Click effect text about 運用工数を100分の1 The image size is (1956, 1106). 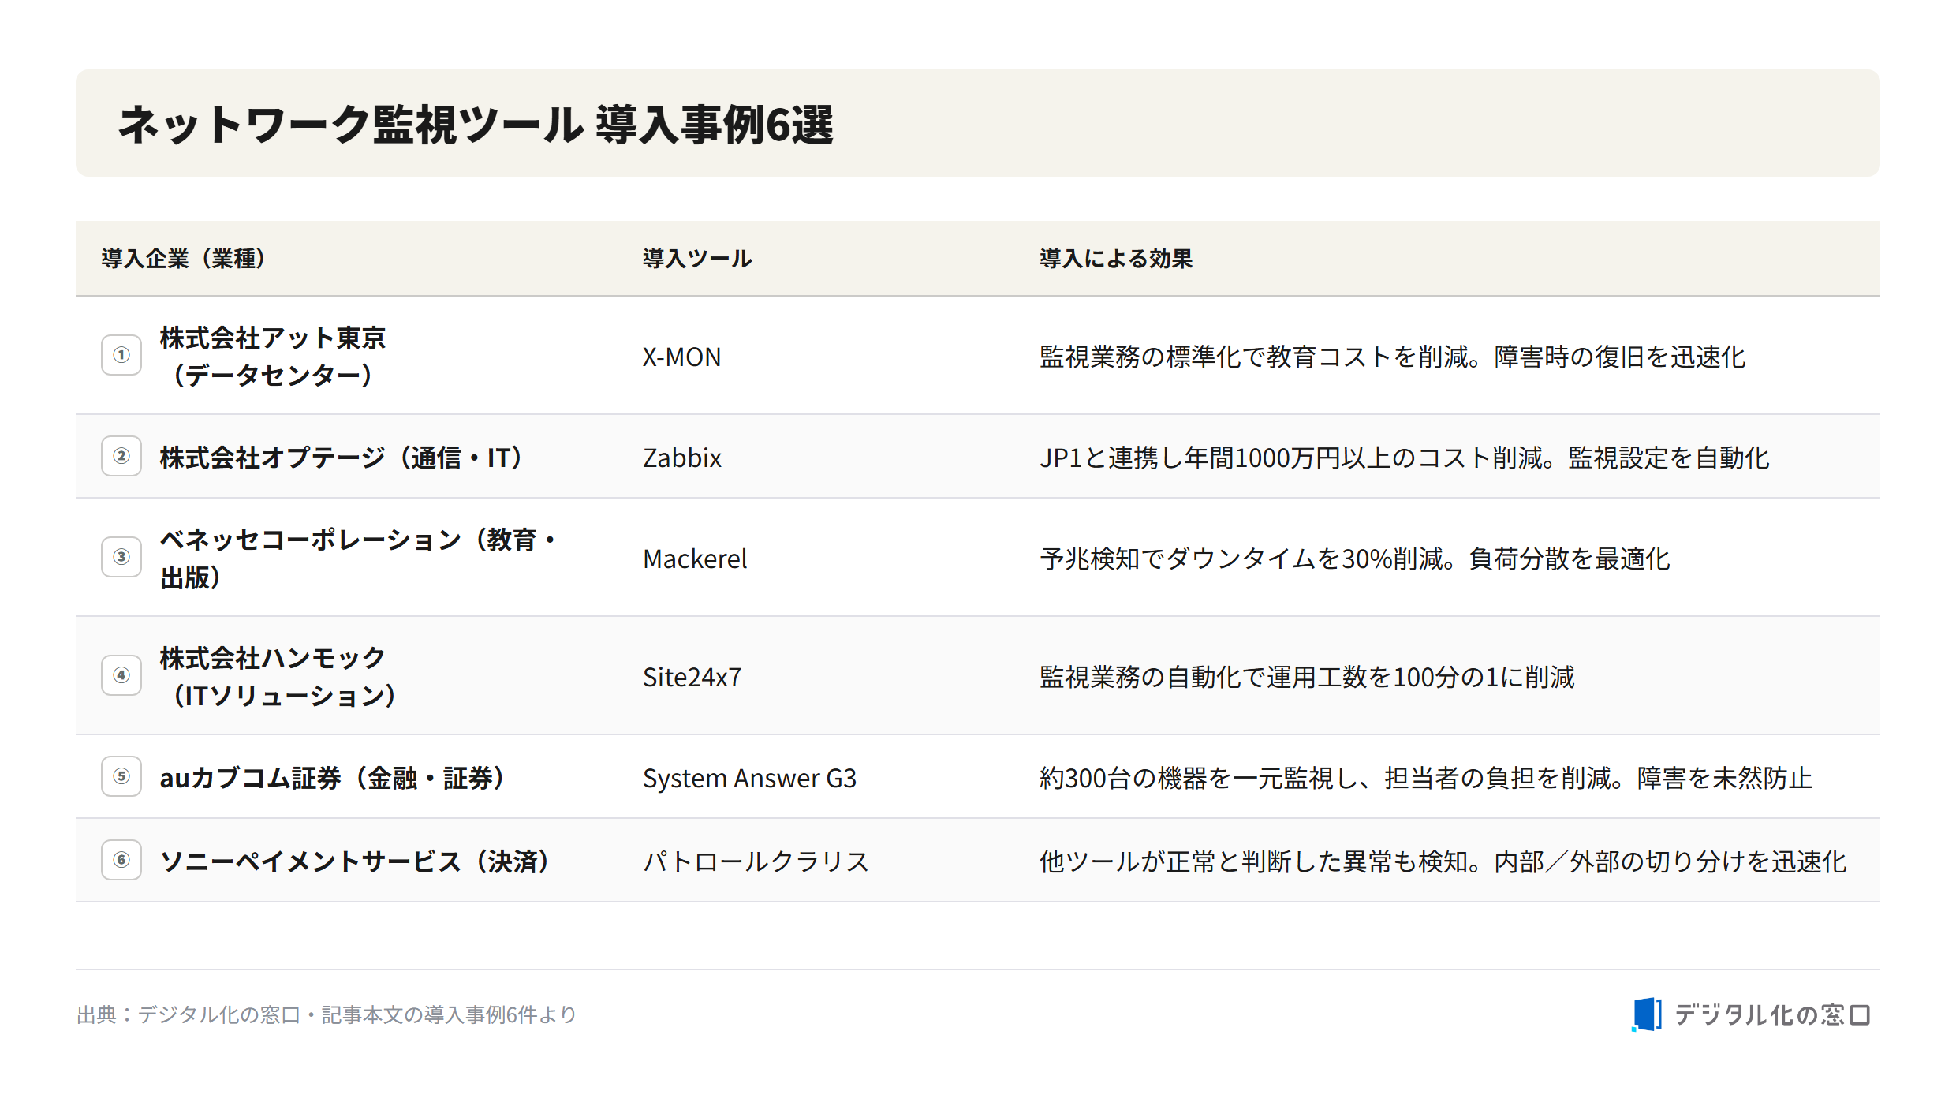(1308, 677)
